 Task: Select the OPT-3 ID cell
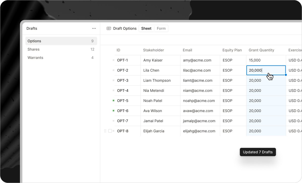[127, 80]
